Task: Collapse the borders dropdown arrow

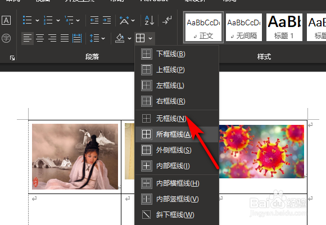Action: click(150, 38)
